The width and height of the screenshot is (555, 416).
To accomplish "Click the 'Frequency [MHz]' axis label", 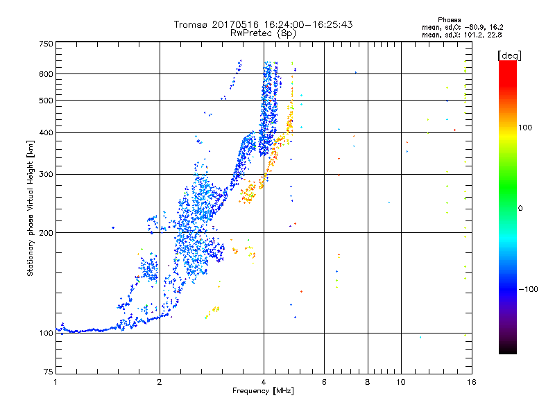I will point(263,391).
